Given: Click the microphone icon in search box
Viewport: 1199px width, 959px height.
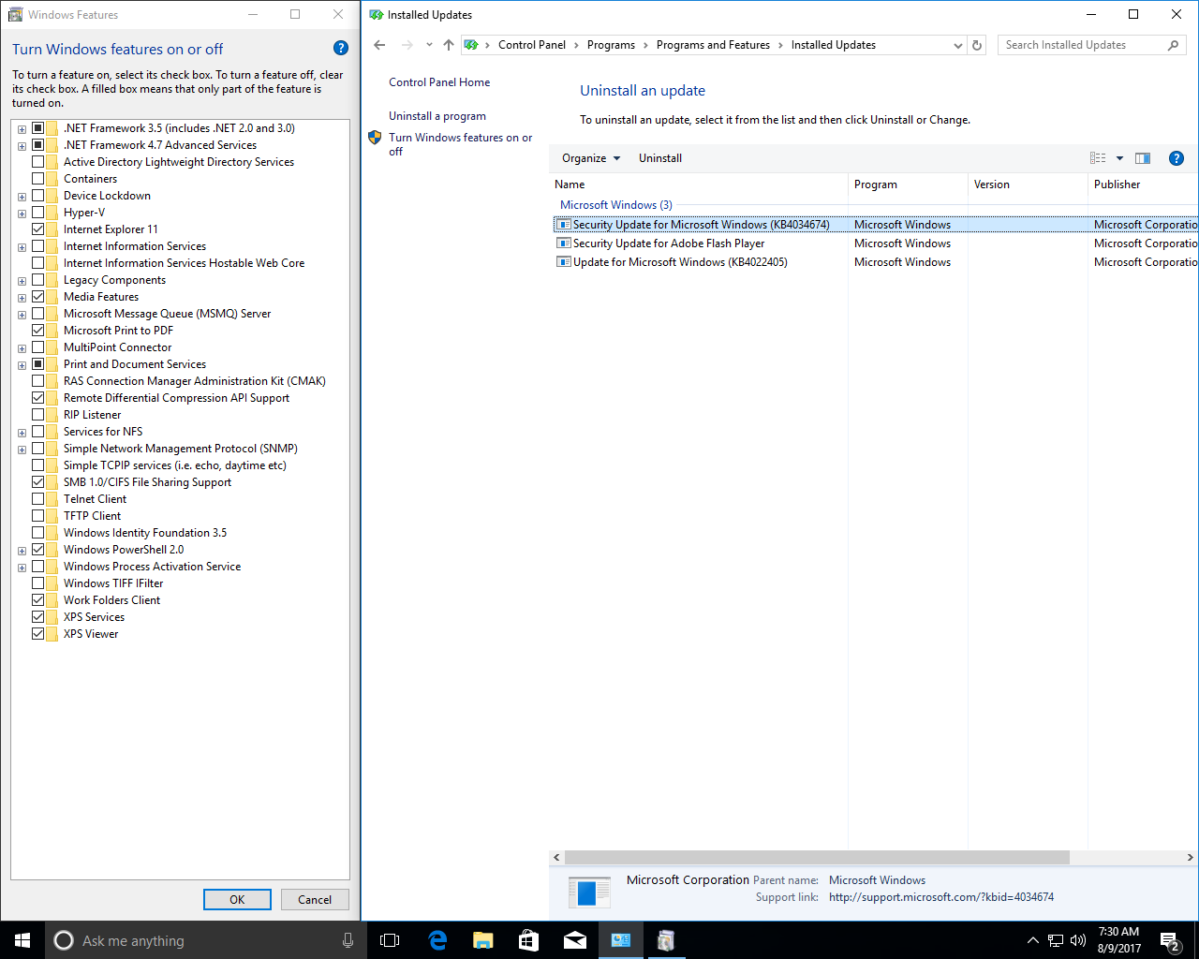Looking at the screenshot, I should pyautogui.click(x=348, y=940).
